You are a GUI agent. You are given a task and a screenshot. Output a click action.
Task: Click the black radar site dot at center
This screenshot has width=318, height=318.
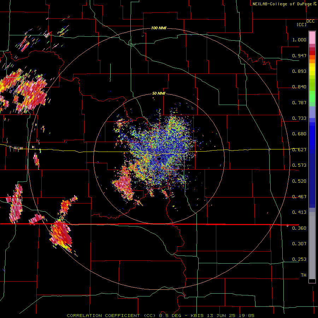pyautogui.click(x=159, y=159)
